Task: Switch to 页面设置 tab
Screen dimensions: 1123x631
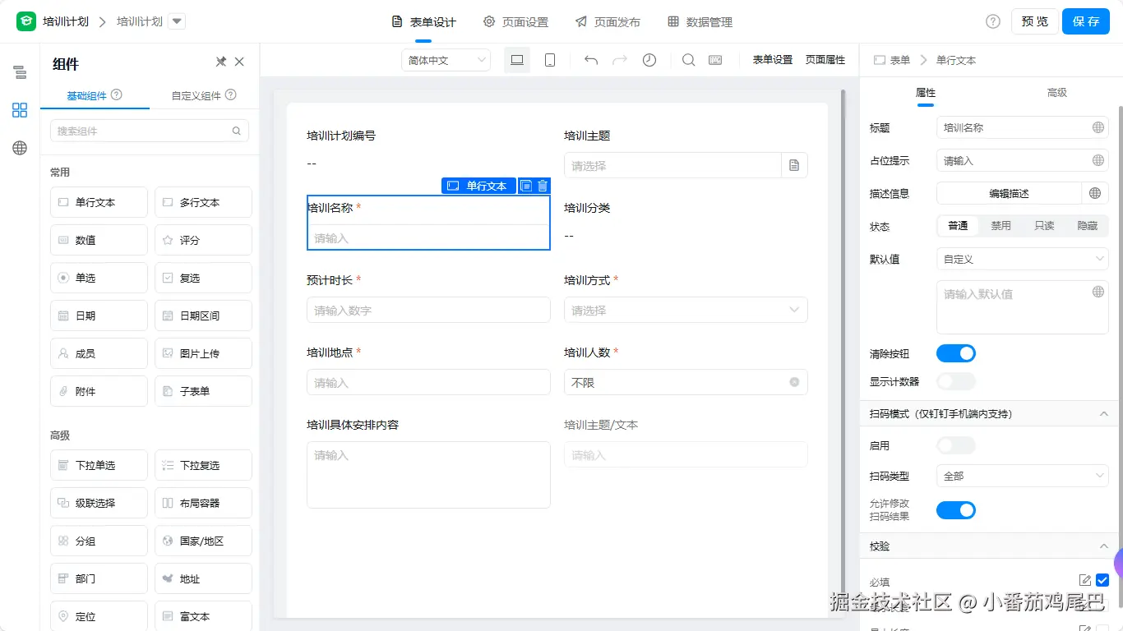Action: (x=515, y=22)
